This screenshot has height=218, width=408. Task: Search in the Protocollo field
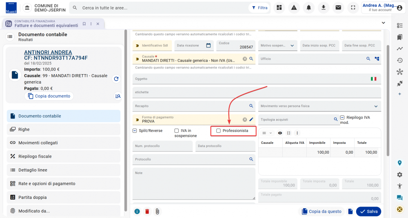click(x=251, y=159)
